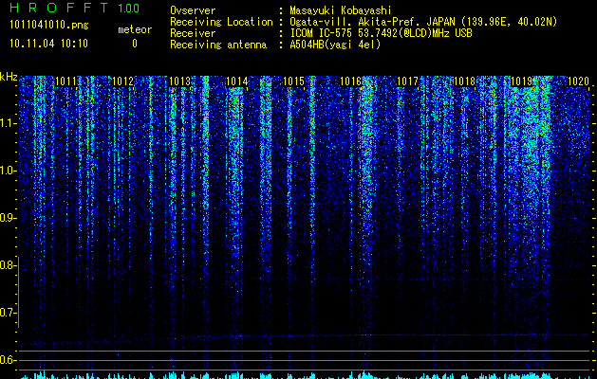Image resolution: width=597 pixels, height=379 pixels.
Task: Click the A504HB(yagi 4el) antenna value
Action: pyautogui.click(x=335, y=45)
